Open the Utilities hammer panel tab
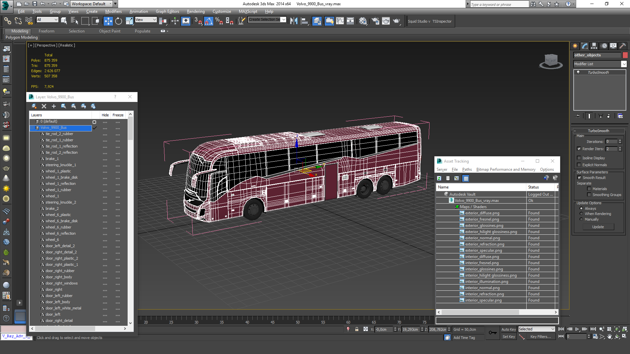Image resolution: width=630 pixels, height=354 pixels. coord(622,46)
